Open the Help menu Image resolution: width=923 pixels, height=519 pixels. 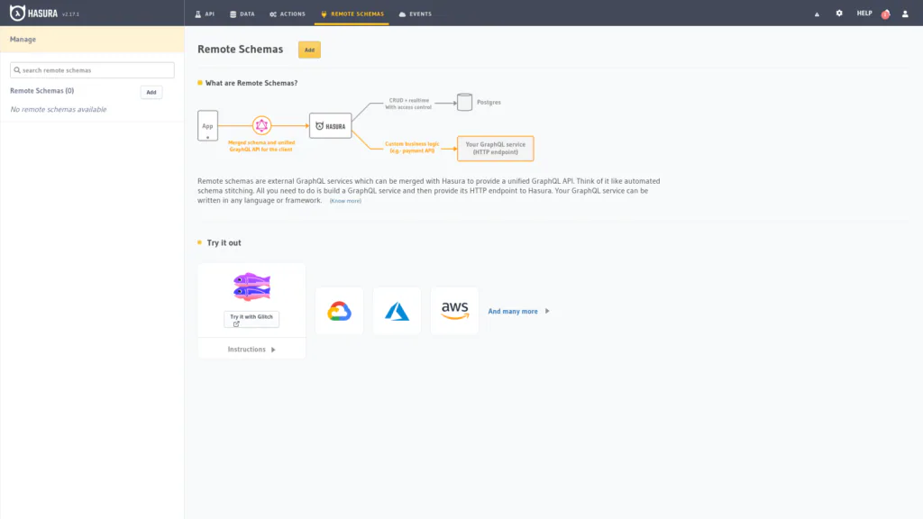tap(864, 13)
